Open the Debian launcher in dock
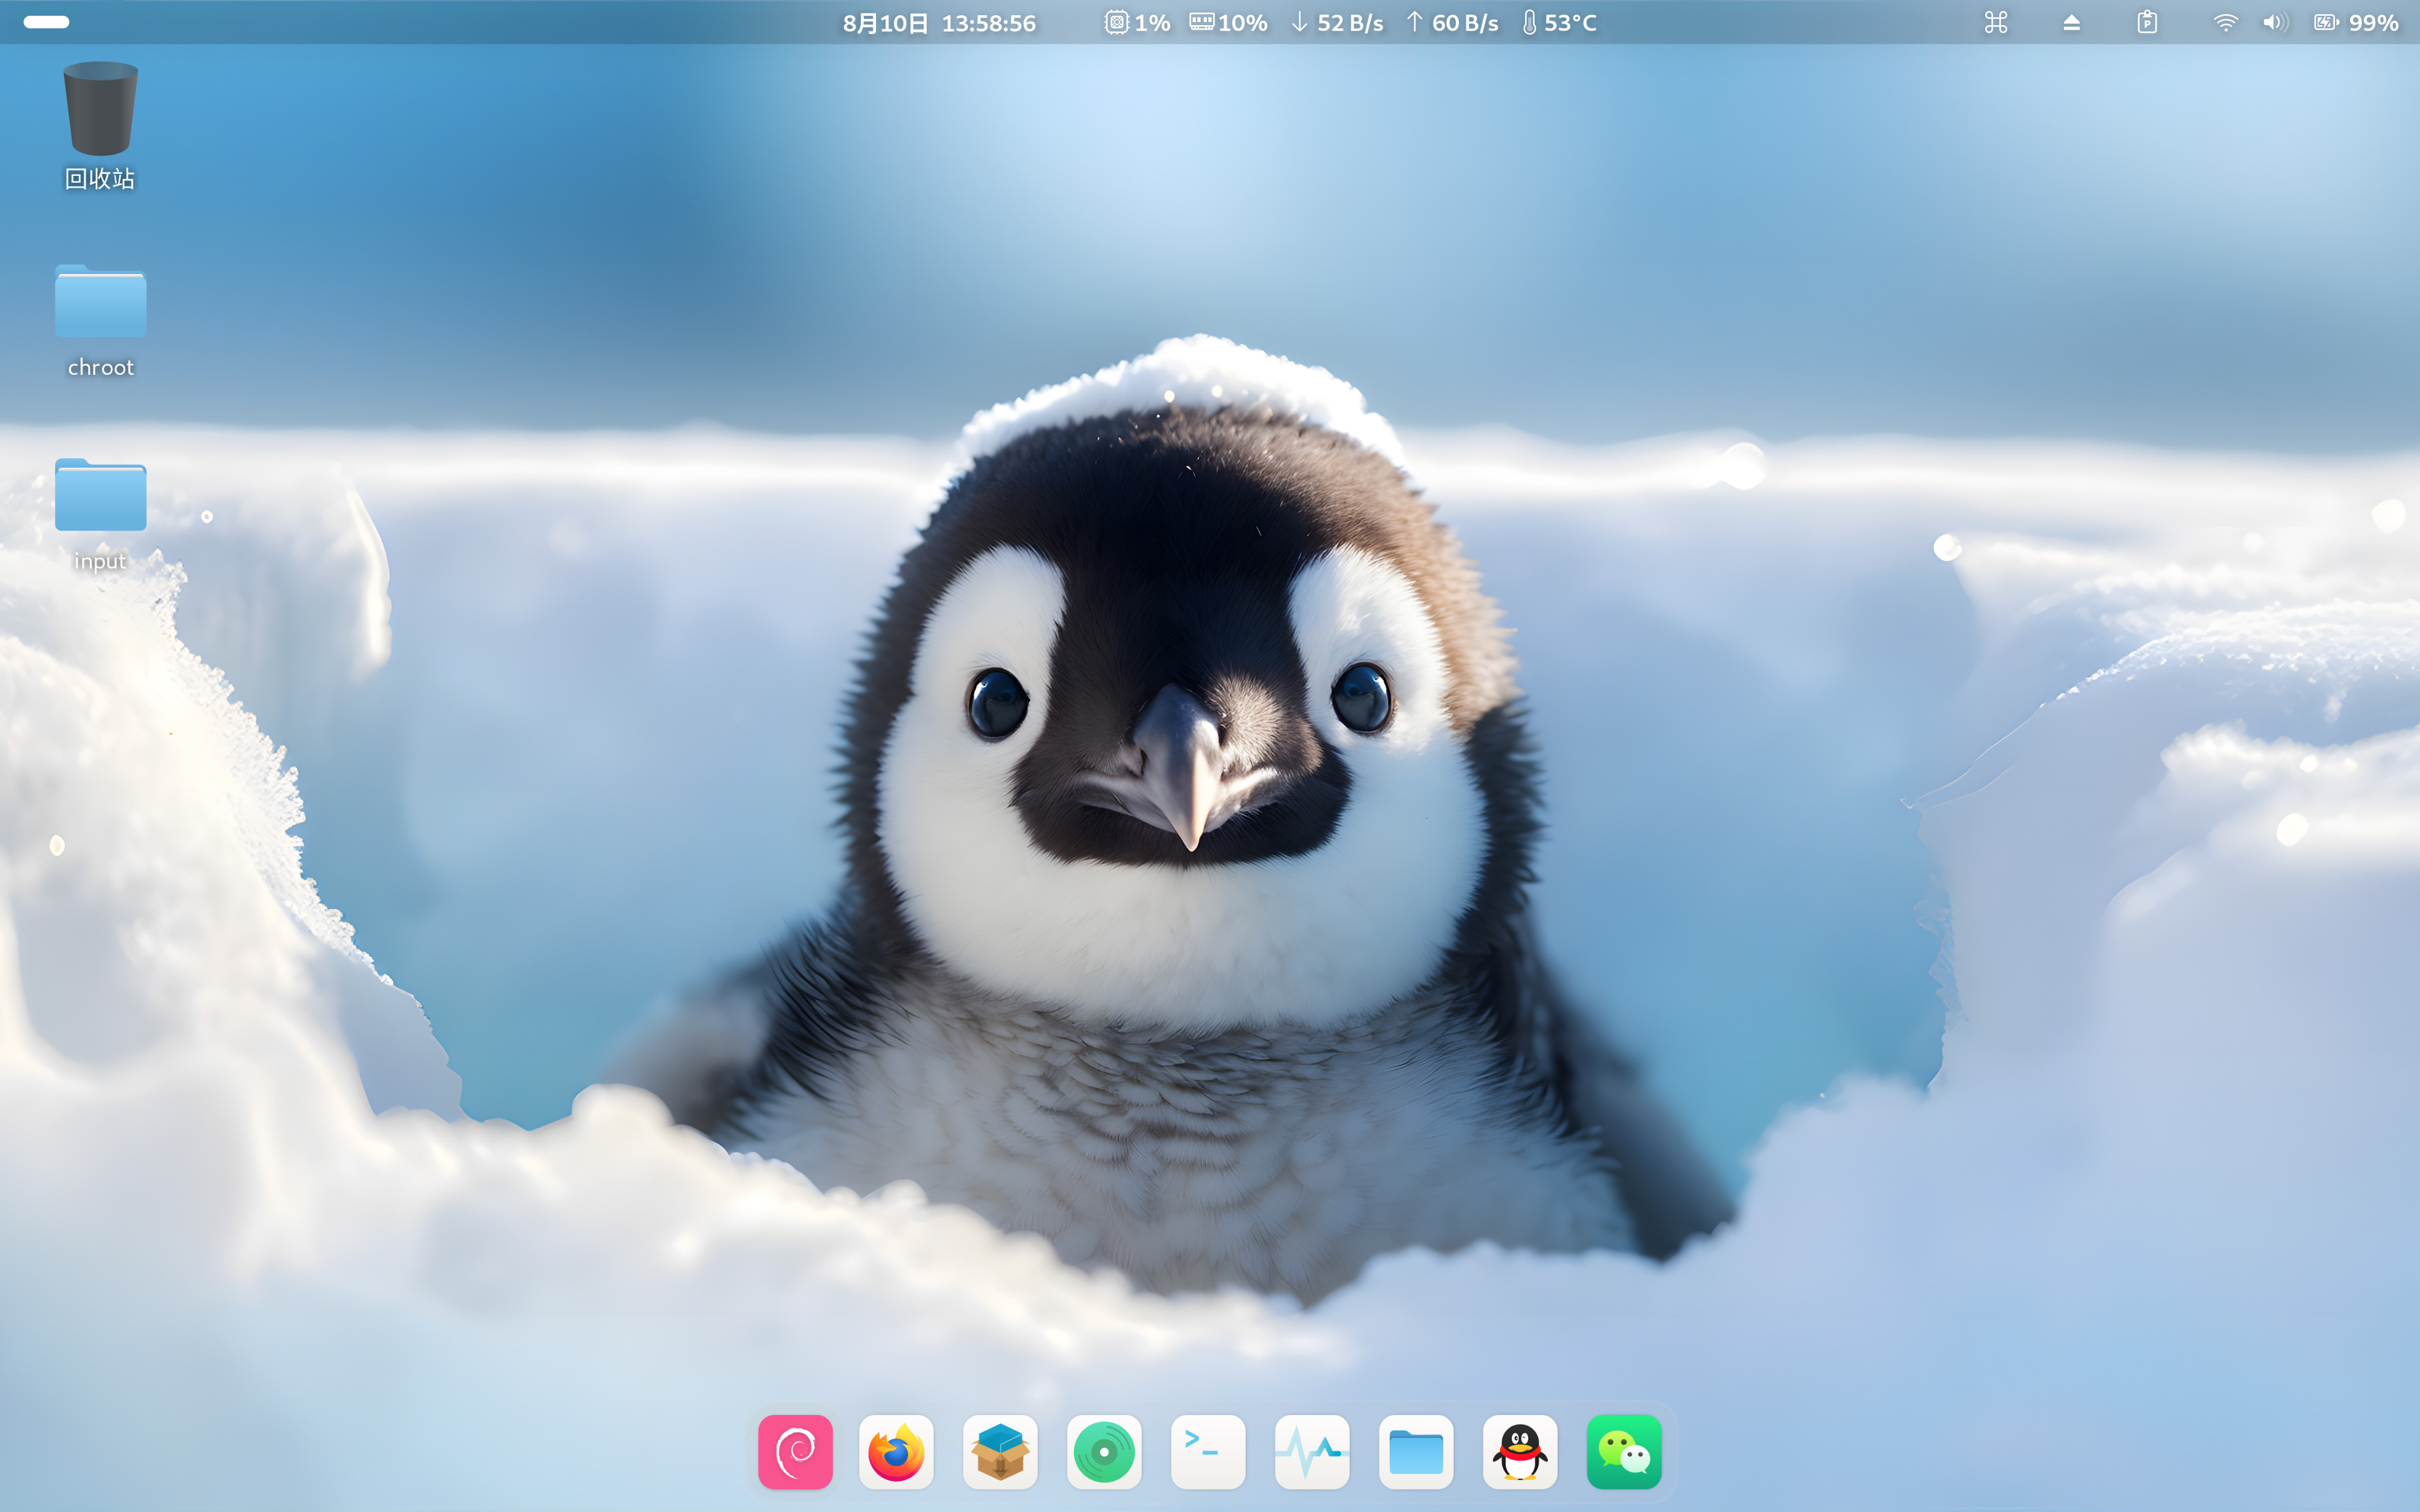2420x1512 pixels. (x=795, y=1451)
